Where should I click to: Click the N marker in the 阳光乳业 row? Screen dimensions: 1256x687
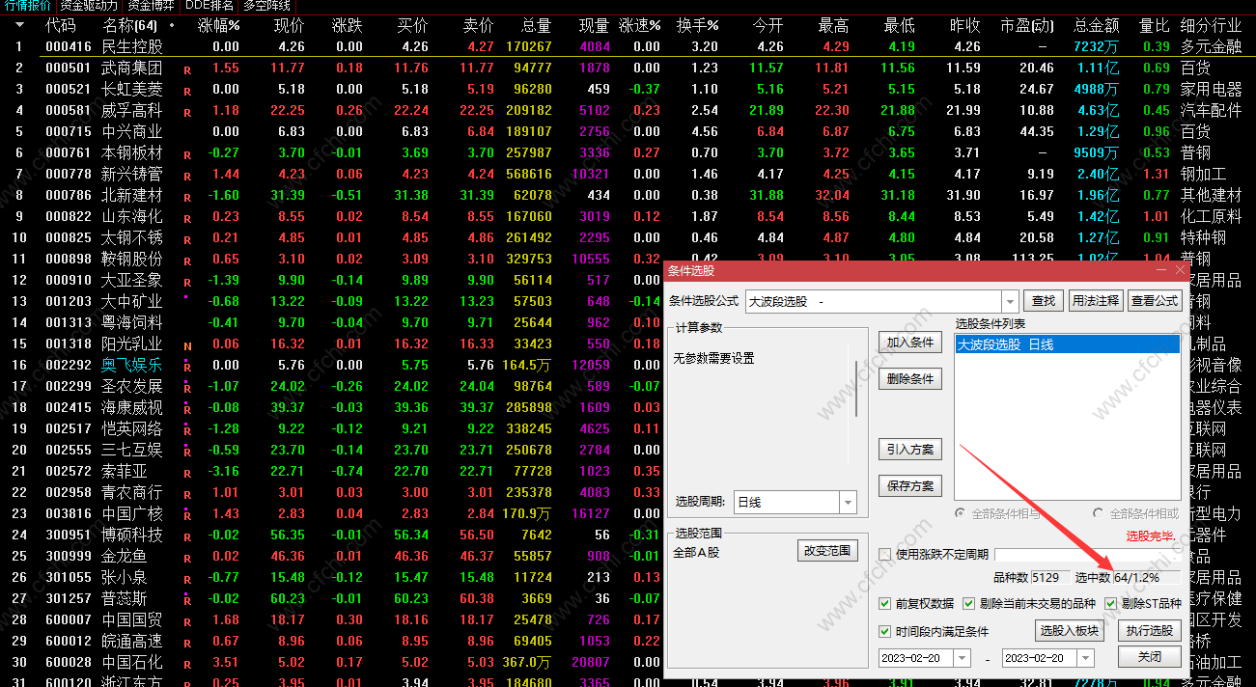tap(187, 345)
